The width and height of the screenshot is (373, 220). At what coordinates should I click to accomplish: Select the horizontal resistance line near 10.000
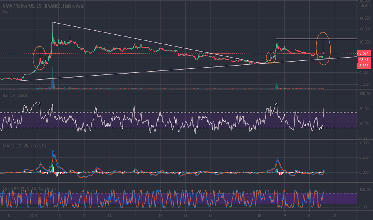(317, 39)
